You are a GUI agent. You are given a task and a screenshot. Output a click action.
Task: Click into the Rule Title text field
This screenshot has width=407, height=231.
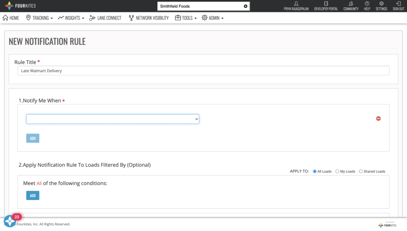203,71
